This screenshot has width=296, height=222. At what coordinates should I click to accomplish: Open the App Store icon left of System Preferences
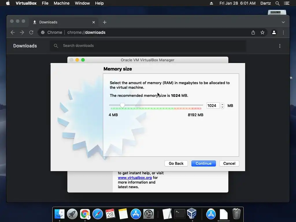point(136,214)
